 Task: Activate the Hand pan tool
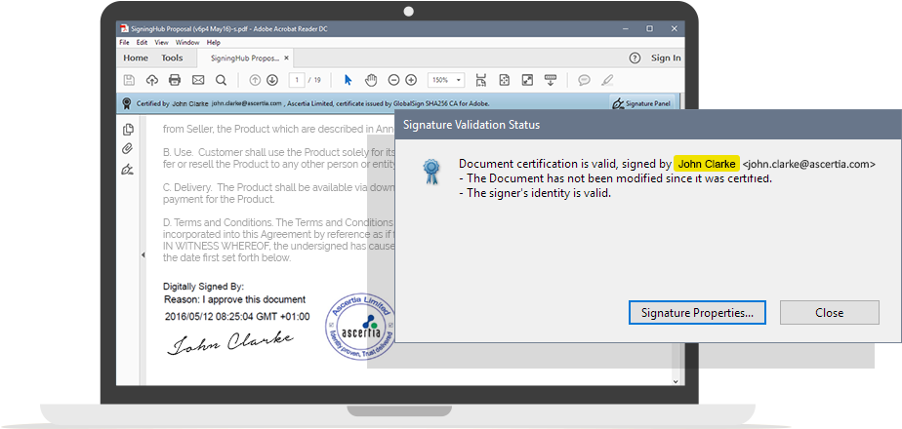coord(371,80)
